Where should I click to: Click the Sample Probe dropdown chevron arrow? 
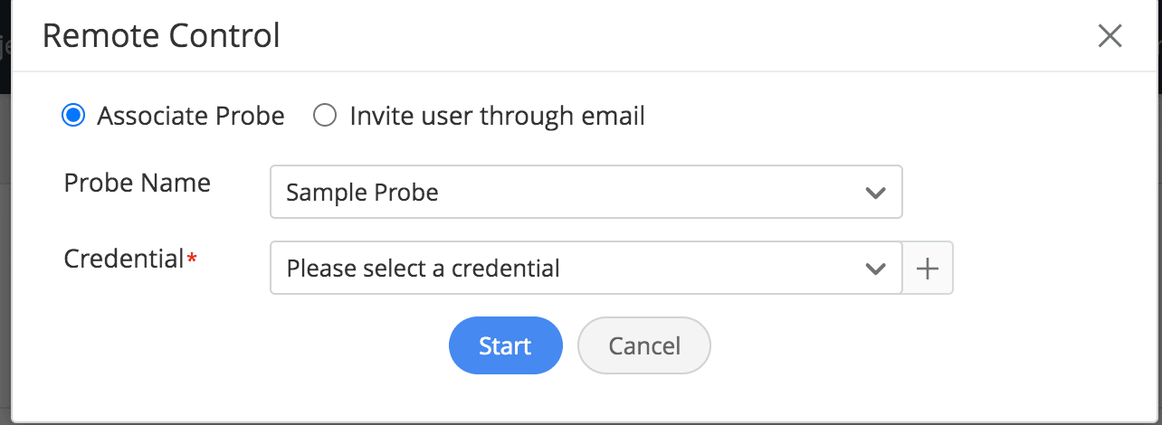pos(874,193)
